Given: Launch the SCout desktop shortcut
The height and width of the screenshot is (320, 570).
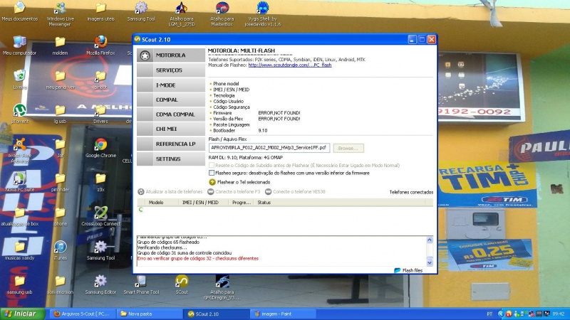Looking at the screenshot, I should click(182, 284).
